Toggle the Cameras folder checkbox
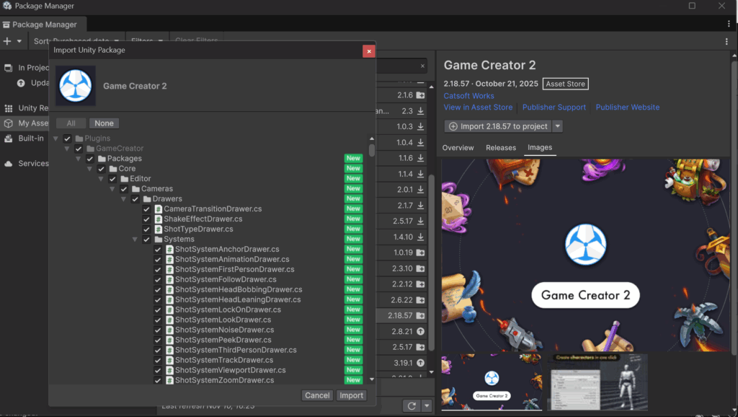 pyautogui.click(x=124, y=189)
